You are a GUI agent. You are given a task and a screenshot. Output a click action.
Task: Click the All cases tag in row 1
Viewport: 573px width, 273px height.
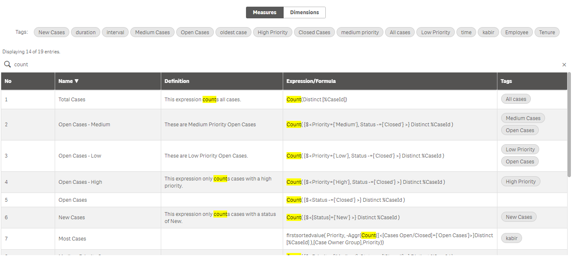click(x=516, y=99)
